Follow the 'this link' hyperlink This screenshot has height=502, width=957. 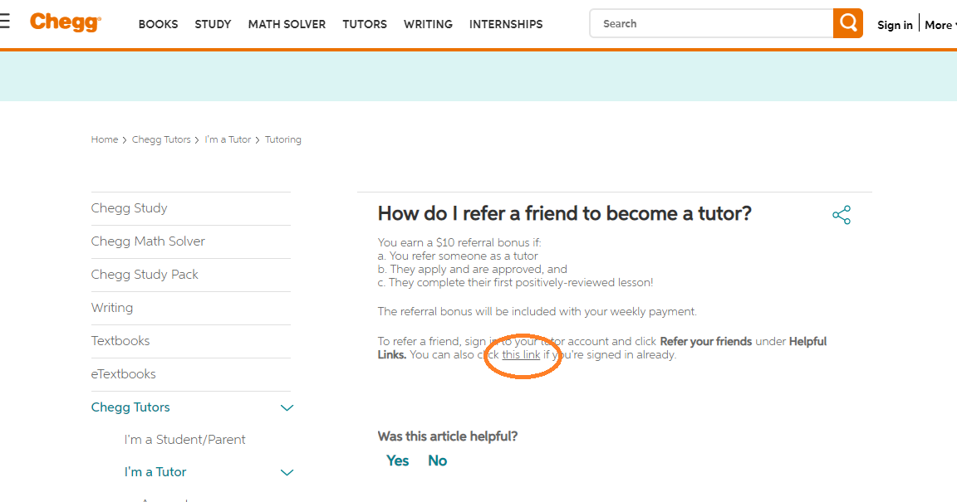tap(521, 354)
